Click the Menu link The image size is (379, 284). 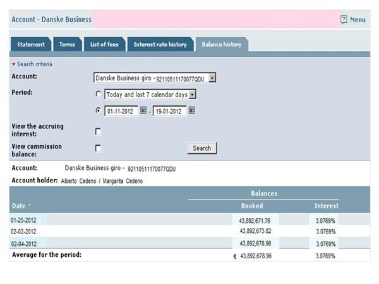coord(358,20)
